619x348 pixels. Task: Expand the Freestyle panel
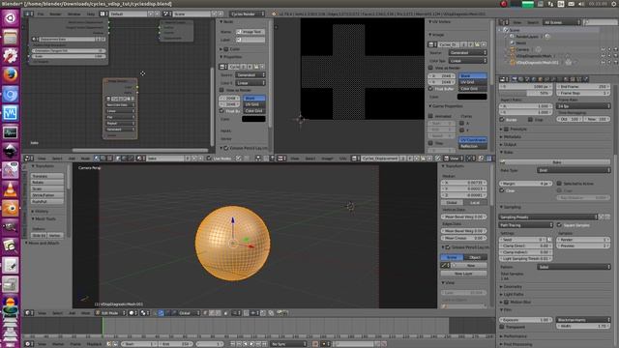click(514, 129)
